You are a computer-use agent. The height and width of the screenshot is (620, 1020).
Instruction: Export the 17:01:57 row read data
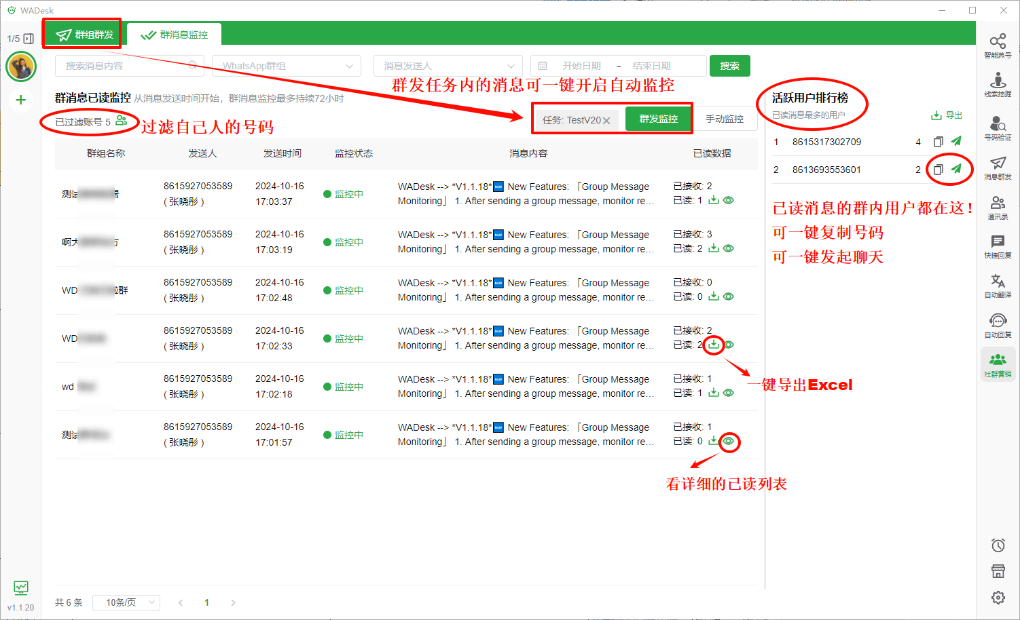pyautogui.click(x=714, y=441)
